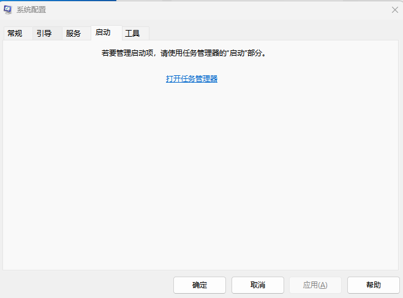Viewport: 403px width, 298px height.
Task: Go to the 工具 tab
Action: (x=132, y=34)
